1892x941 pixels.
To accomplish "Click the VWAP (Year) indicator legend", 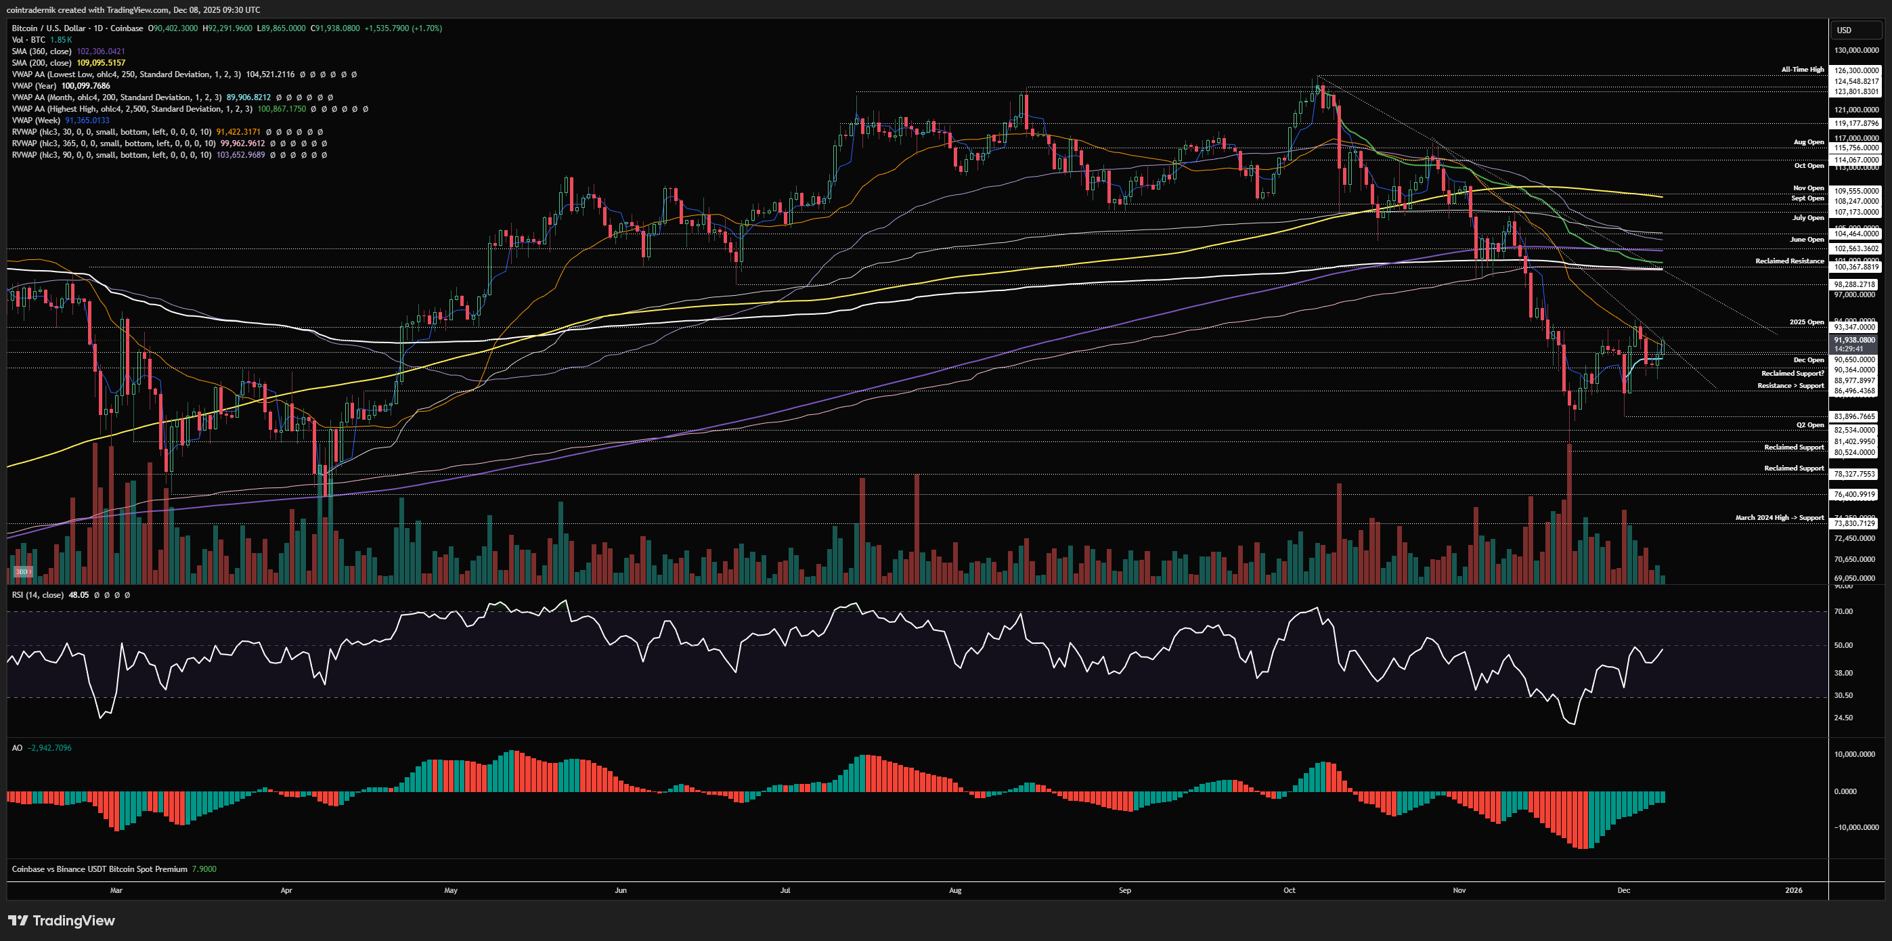I will (35, 86).
